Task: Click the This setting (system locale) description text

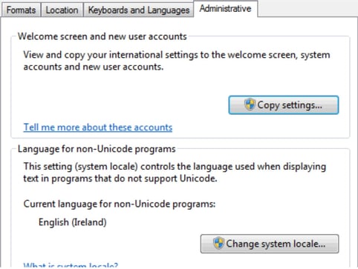Action: point(175,173)
